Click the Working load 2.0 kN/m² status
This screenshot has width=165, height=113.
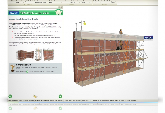pyautogui.click(x=42, y=100)
